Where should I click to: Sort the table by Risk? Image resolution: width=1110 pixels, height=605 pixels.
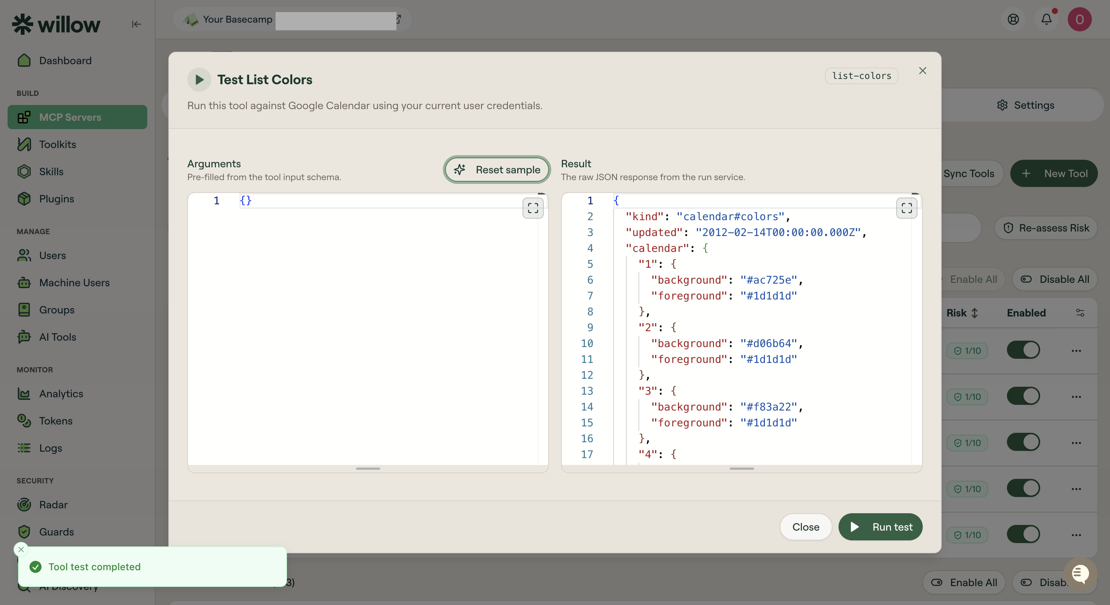[962, 313]
